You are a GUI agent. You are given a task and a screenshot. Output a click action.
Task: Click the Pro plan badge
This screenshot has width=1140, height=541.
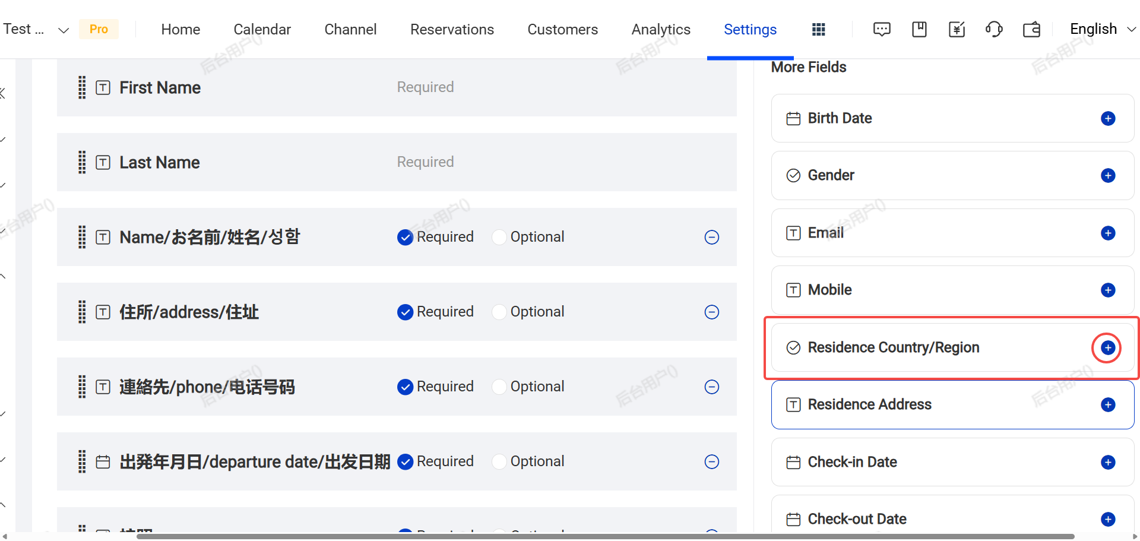(99, 29)
